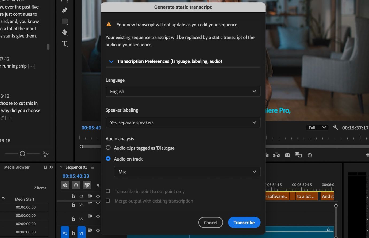Select the Sequence 01 tab

(x=77, y=167)
